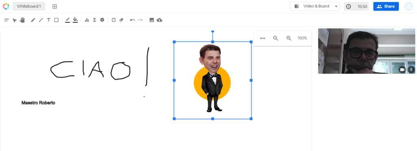Mute the microphone in video panel
Viewport: 417px width, 151px height.
click(411, 69)
